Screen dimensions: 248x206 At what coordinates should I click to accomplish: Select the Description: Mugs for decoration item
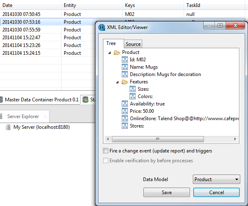[165, 74]
